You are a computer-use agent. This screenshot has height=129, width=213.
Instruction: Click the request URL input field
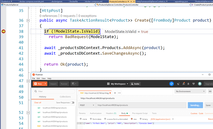click(x=141, y=105)
